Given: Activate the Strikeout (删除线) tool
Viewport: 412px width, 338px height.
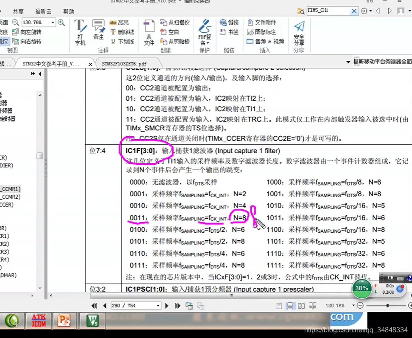Looking at the screenshot, I should click(x=122, y=32).
